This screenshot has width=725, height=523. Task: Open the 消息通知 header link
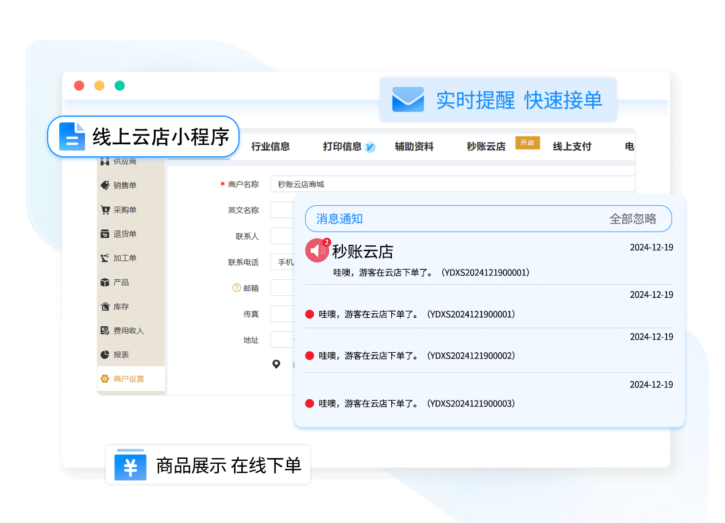(340, 219)
